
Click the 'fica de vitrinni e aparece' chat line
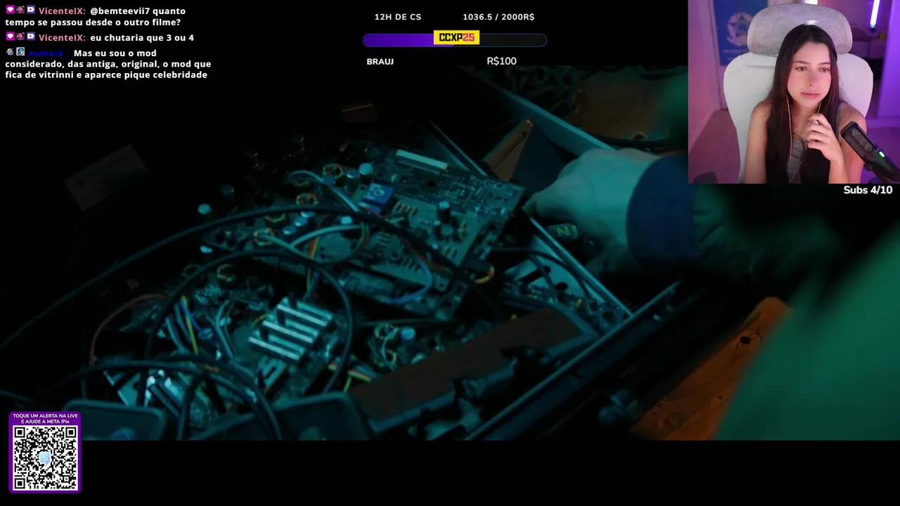click(x=106, y=75)
